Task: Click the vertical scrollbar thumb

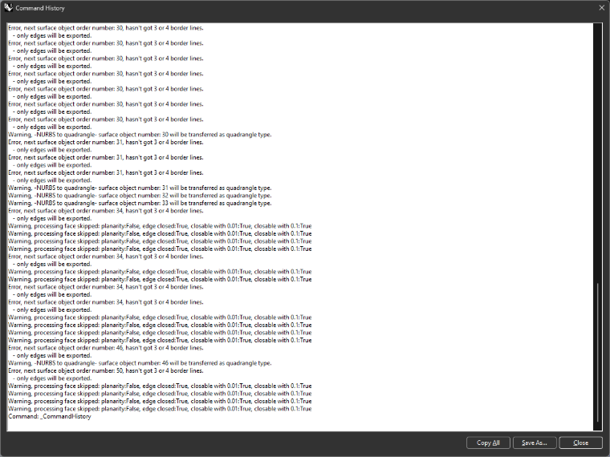Action: point(597,354)
